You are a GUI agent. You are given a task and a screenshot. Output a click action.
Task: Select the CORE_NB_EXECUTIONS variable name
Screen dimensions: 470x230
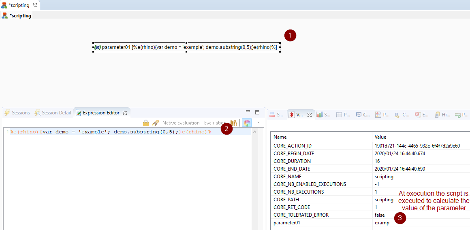[299, 192]
